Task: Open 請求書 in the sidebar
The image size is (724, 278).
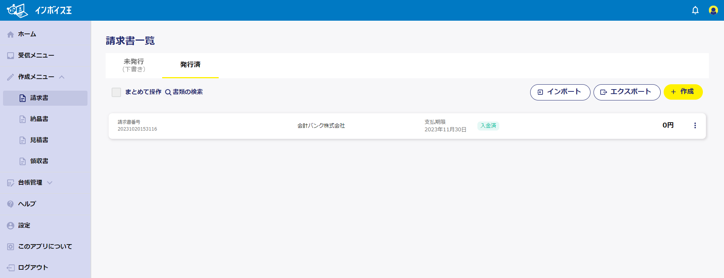Action: [45, 98]
